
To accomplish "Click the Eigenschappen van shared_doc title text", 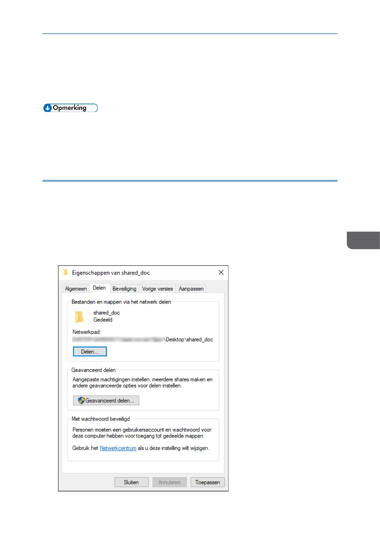I will tap(111, 273).
